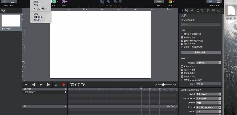This screenshot has width=237, height=115.
Task: Open the Safari 5.1.3 (Mac) version dropdown
Action: coord(209,94)
